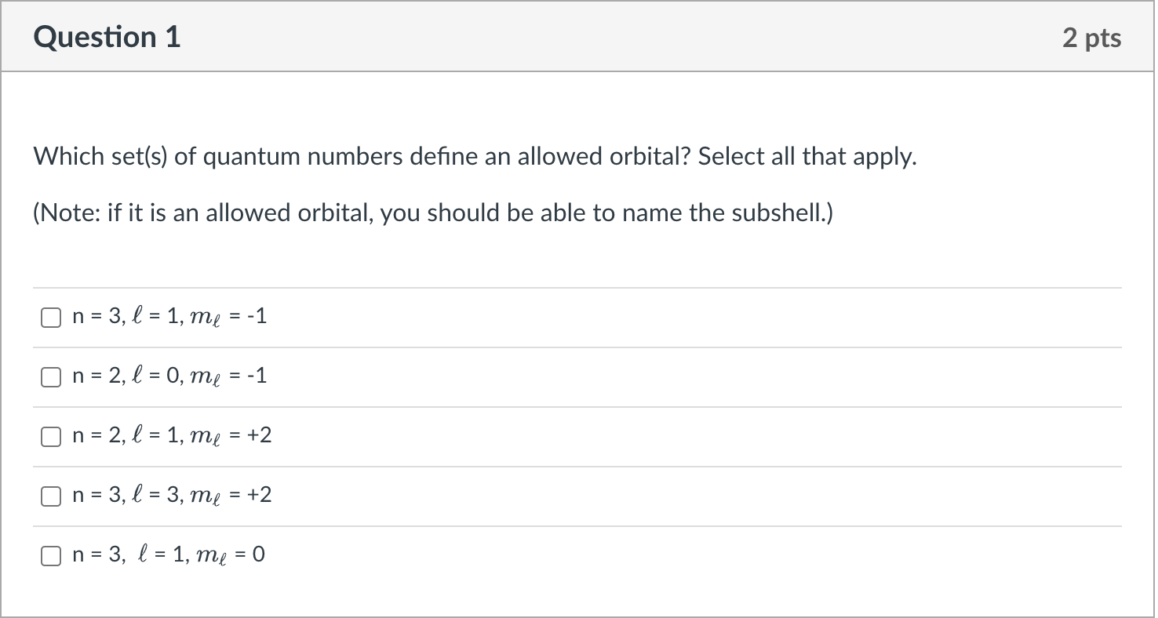Screen dimensions: 1158x618
Task: Click the answer text n = 2, ℓ = 0, mℓ = -1
Action: point(169,376)
